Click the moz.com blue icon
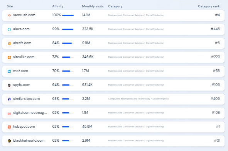The height and width of the screenshot is (151, 228). 9,71
